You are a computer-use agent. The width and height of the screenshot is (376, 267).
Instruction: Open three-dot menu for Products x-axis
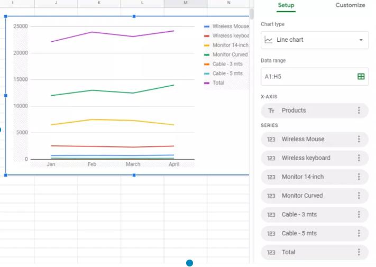(x=359, y=111)
